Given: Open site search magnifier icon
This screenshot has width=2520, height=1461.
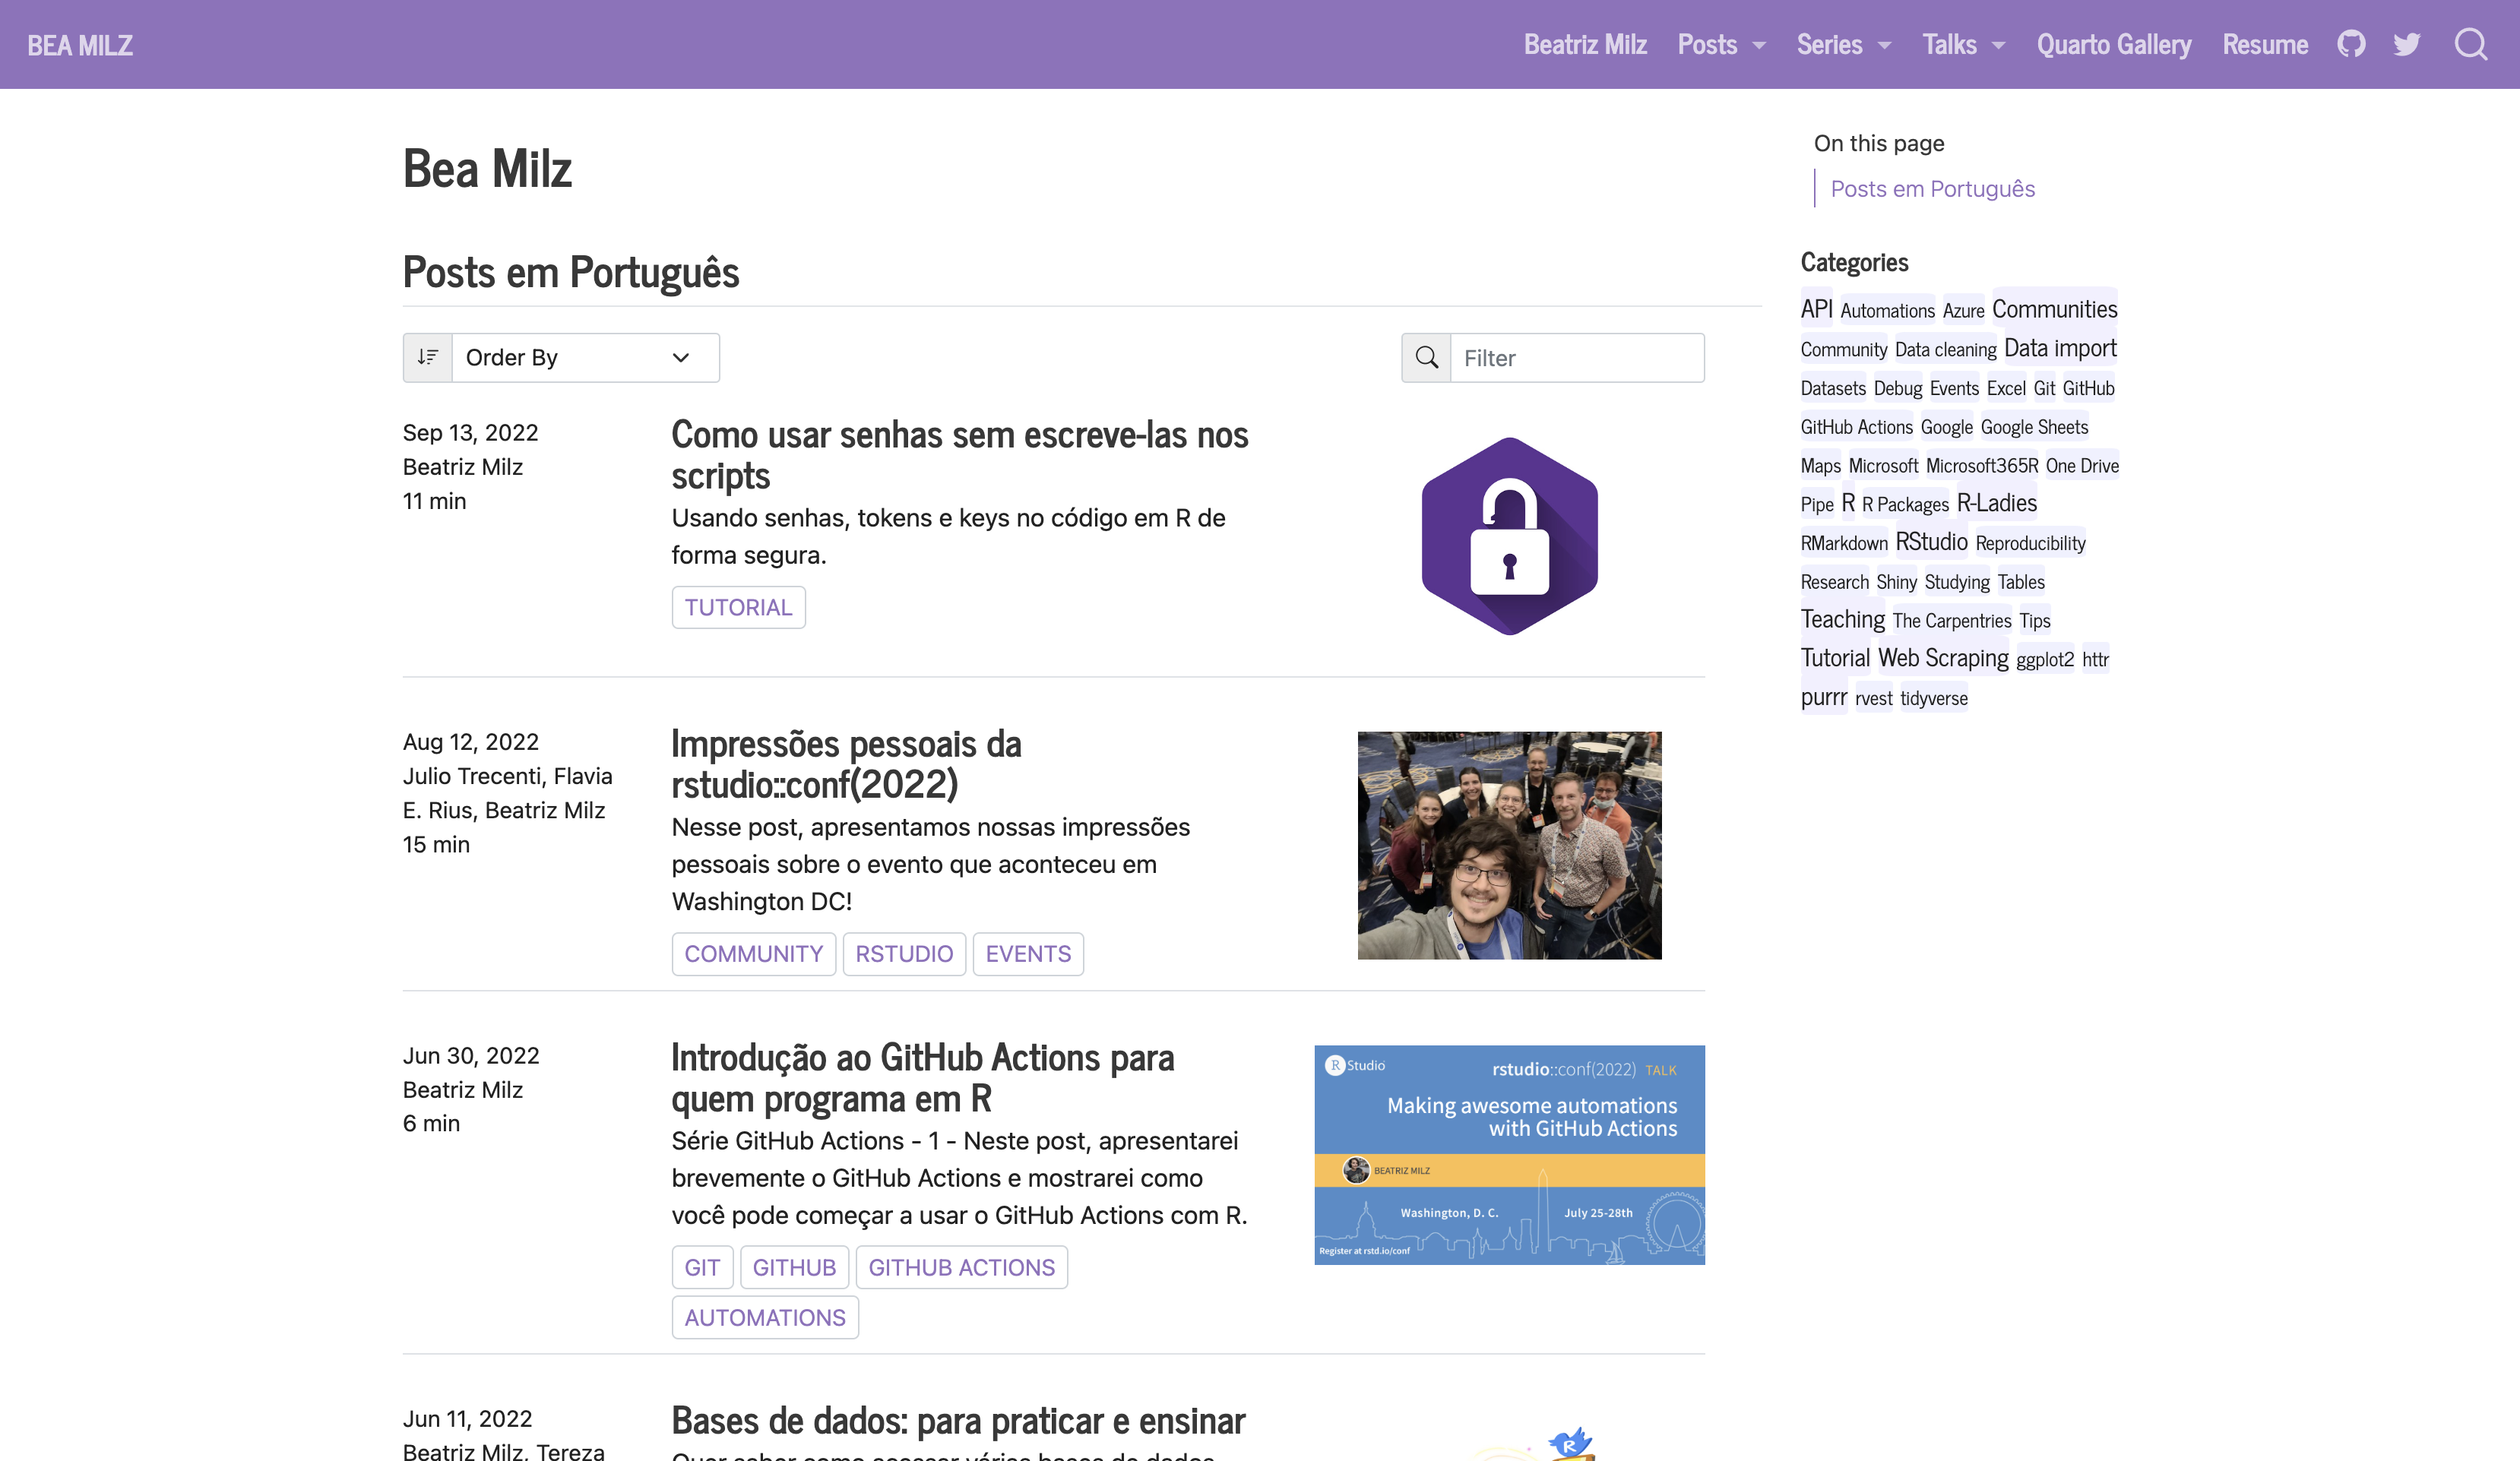Looking at the screenshot, I should coord(2470,44).
